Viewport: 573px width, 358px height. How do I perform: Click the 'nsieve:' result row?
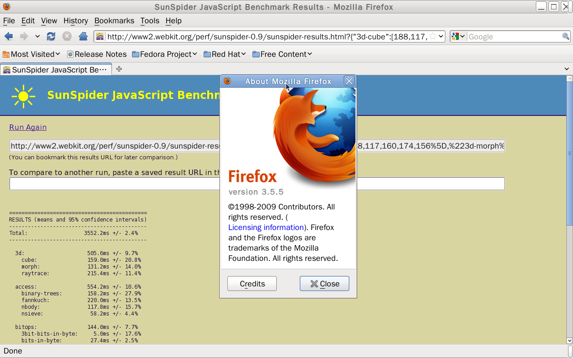(x=81, y=313)
